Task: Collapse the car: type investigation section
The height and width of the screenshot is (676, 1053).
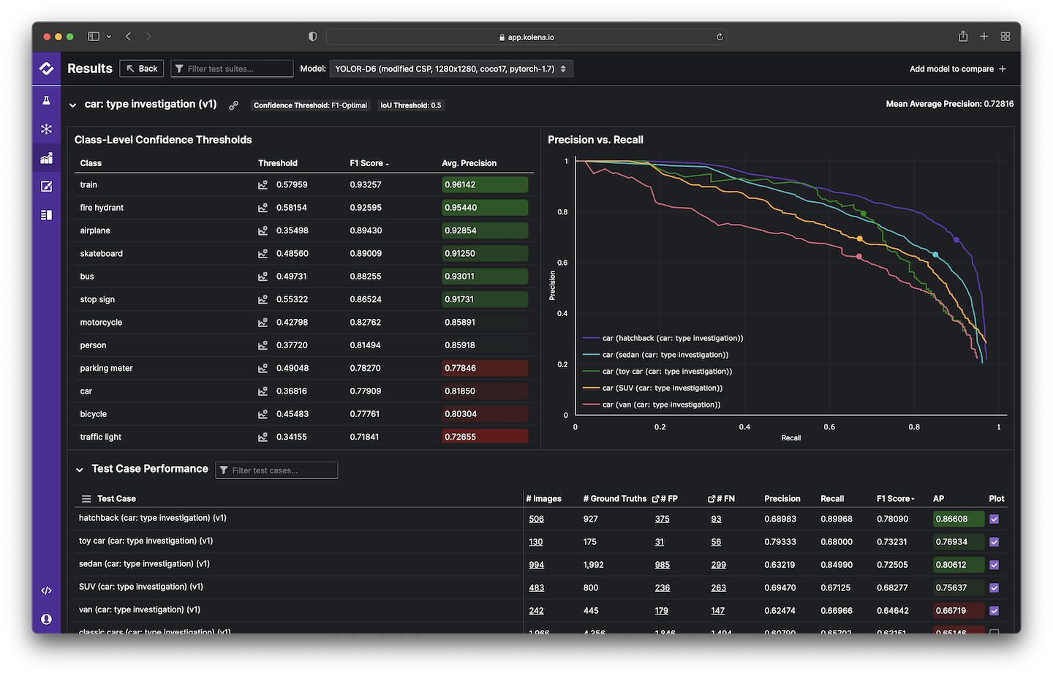Action: 72,105
